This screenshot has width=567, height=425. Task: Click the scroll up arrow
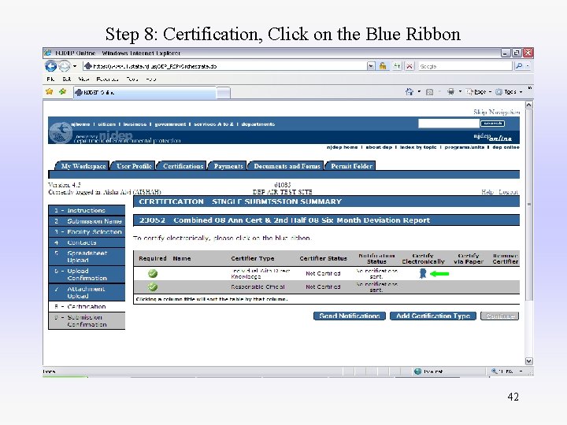tap(528, 105)
